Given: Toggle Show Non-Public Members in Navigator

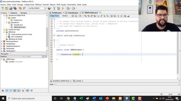Looking at the screenshot, I should (15, 90).
